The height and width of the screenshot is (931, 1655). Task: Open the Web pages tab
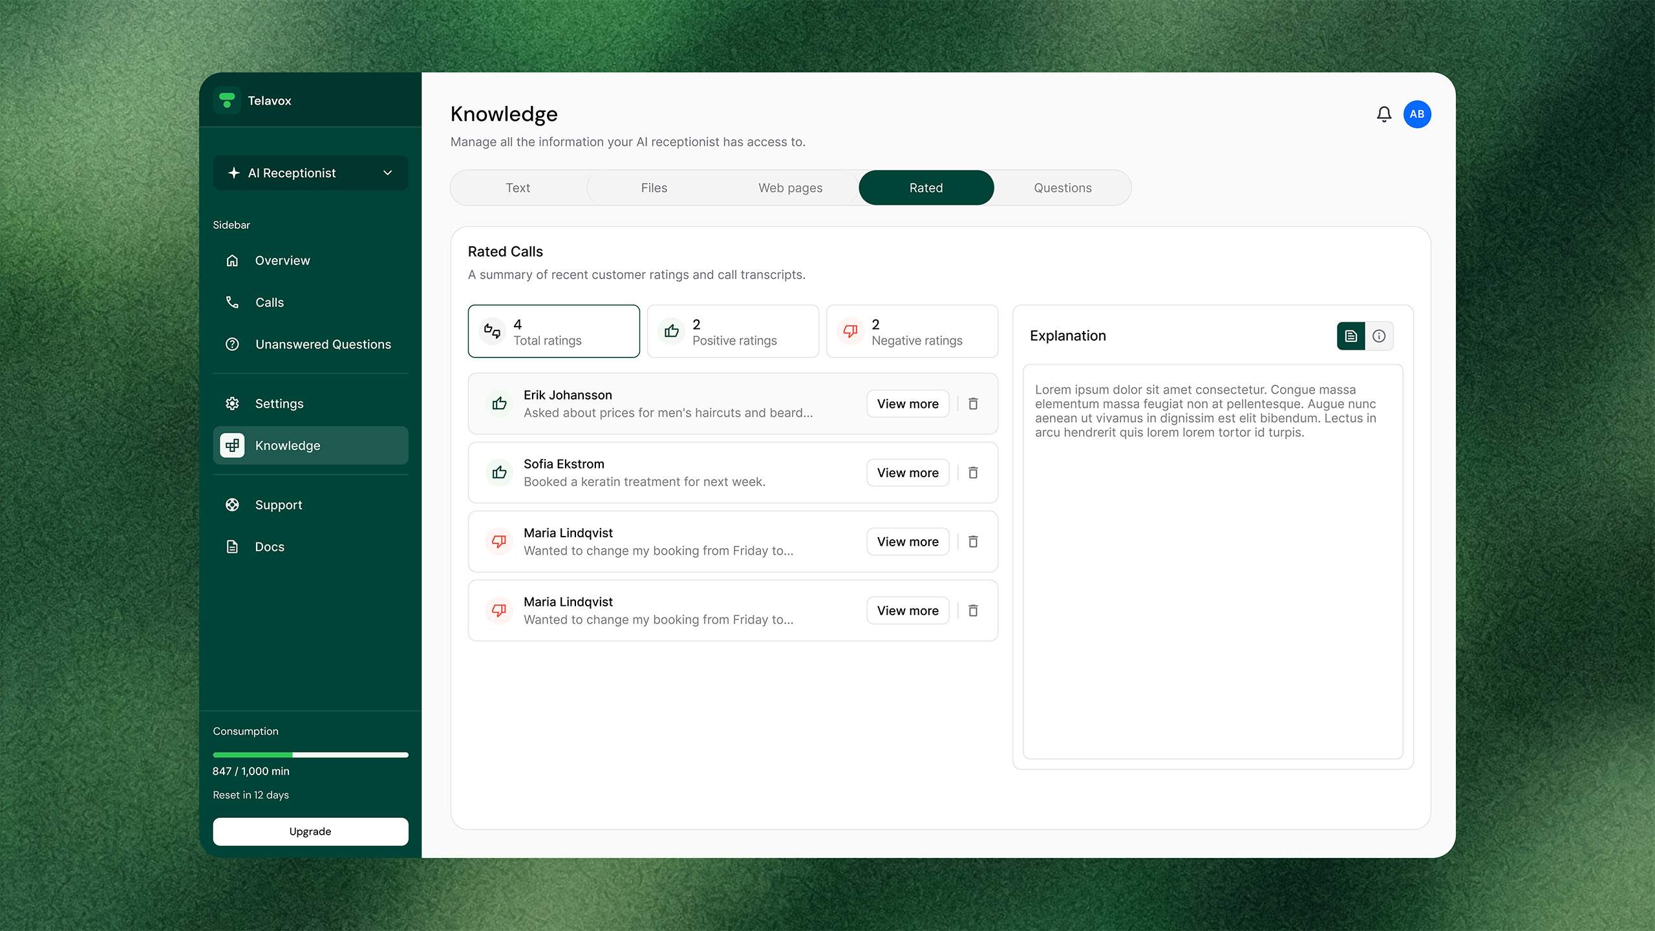[x=790, y=188]
